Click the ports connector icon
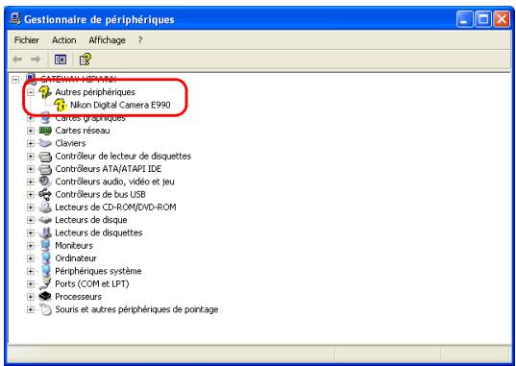The image size is (516, 366). pyautogui.click(x=45, y=283)
